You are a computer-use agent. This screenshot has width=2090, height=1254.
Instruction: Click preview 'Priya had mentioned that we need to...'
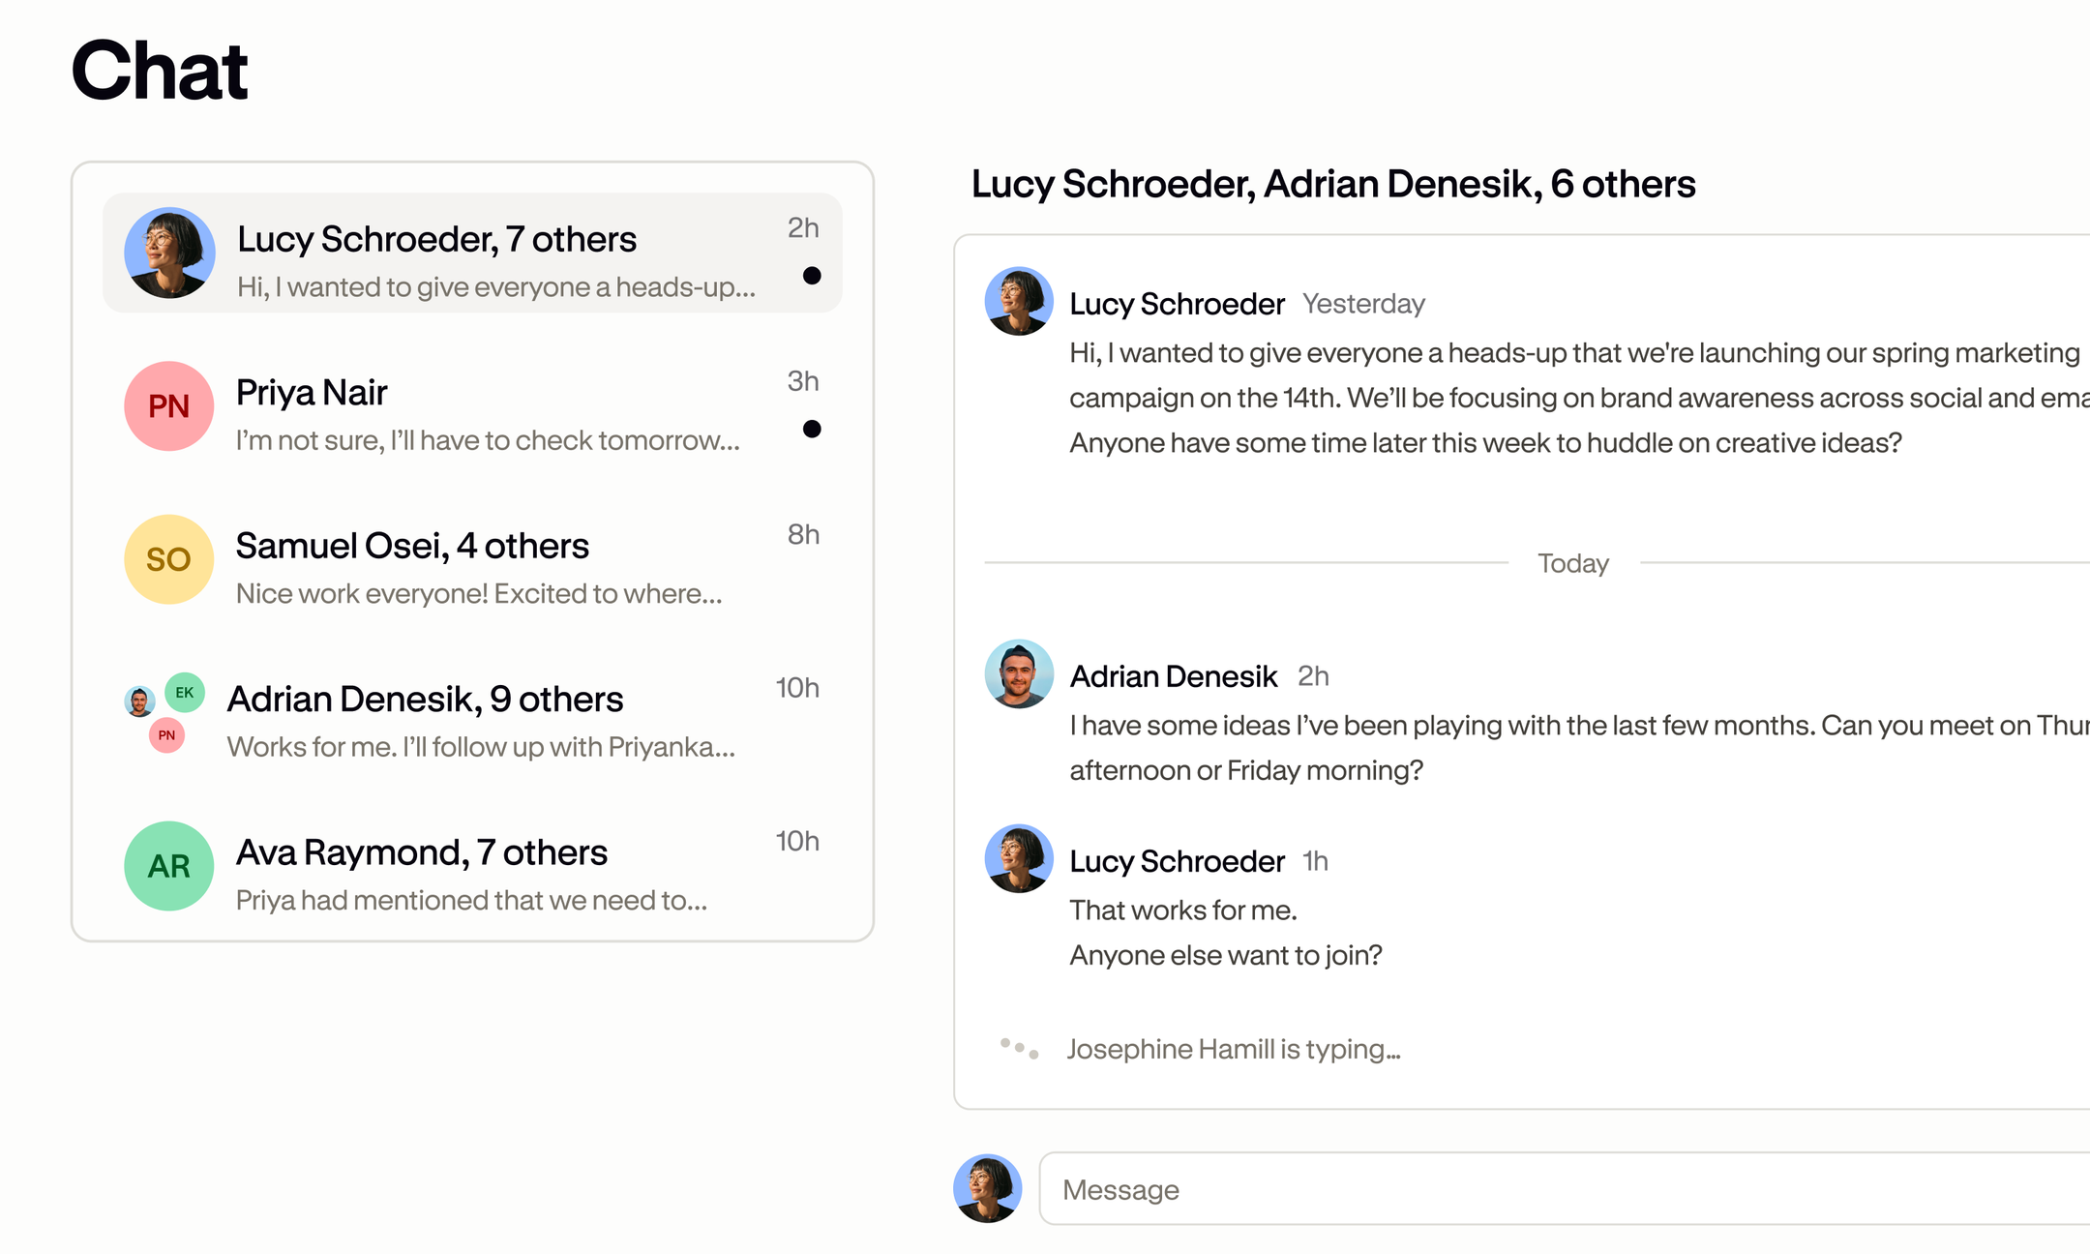coord(471,900)
